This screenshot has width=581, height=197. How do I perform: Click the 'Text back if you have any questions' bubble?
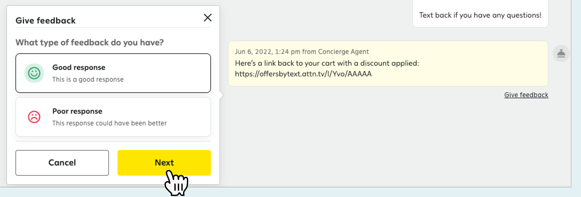pos(480,14)
